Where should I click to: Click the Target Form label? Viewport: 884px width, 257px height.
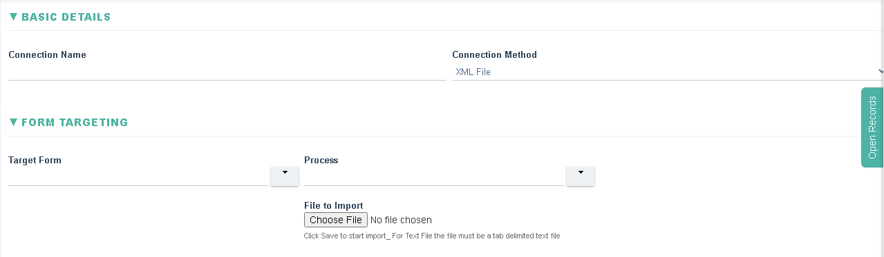35,160
